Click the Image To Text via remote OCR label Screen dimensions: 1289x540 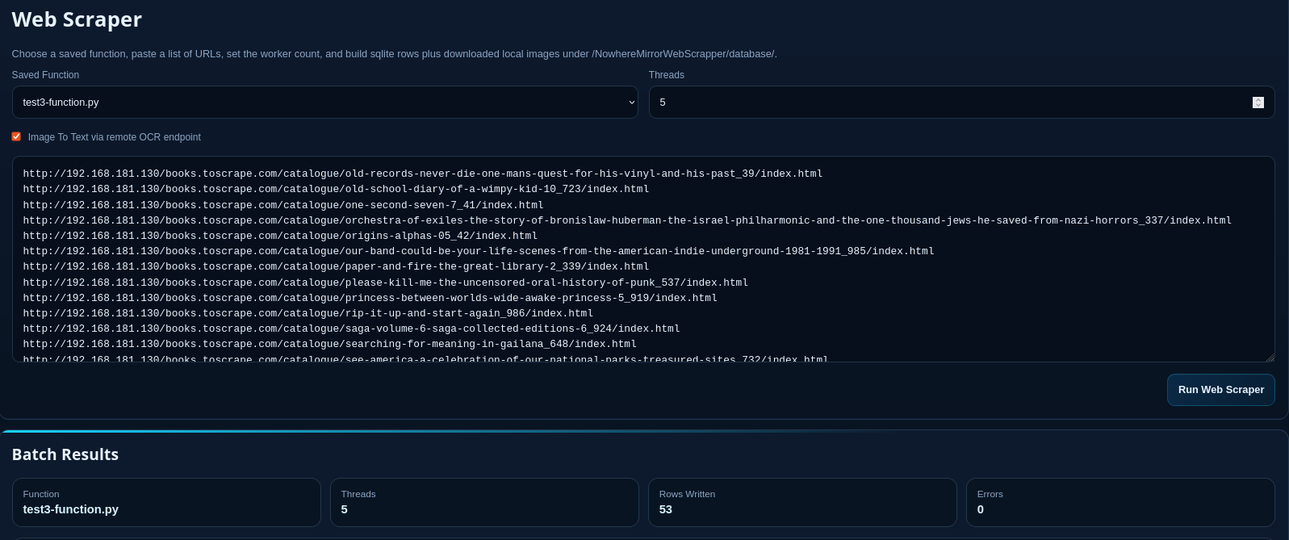coord(115,137)
